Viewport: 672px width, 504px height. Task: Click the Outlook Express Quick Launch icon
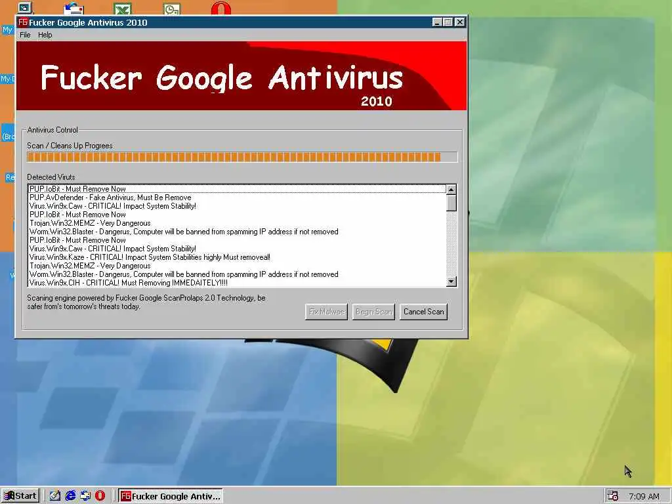(x=85, y=496)
